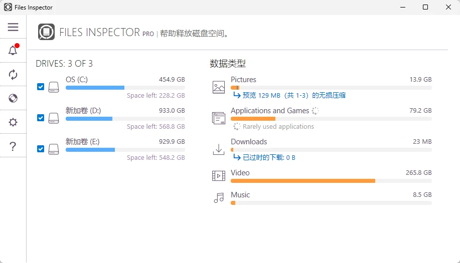
Task: Click the Music size bar
Action: tap(331, 203)
